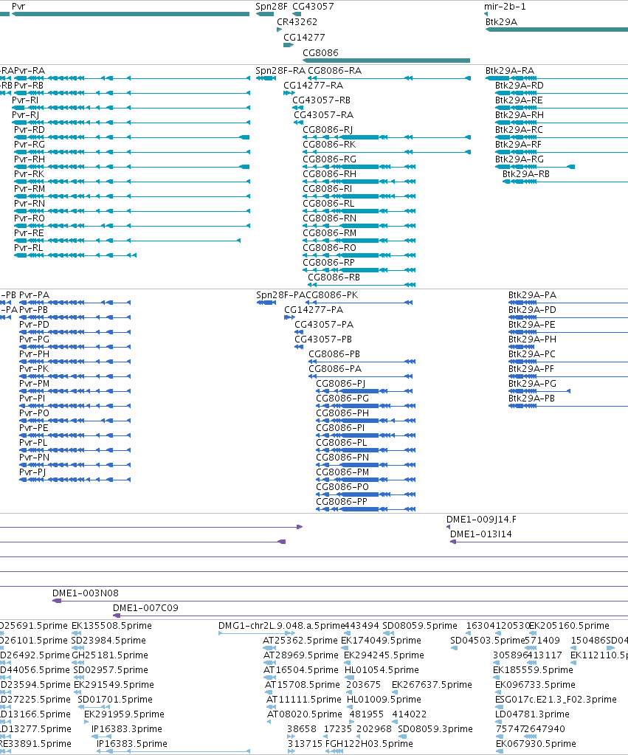Click the CG14277 gene label

[304, 38]
